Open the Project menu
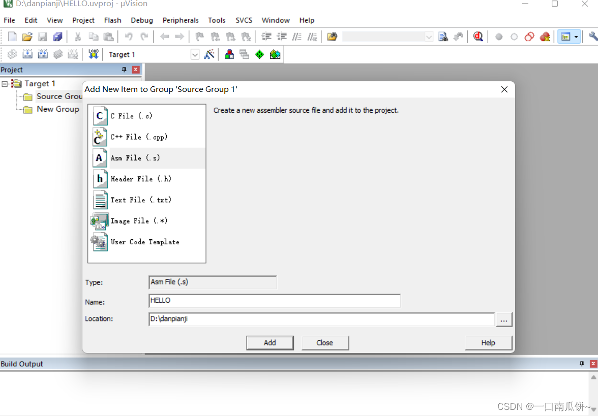 point(83,20)
